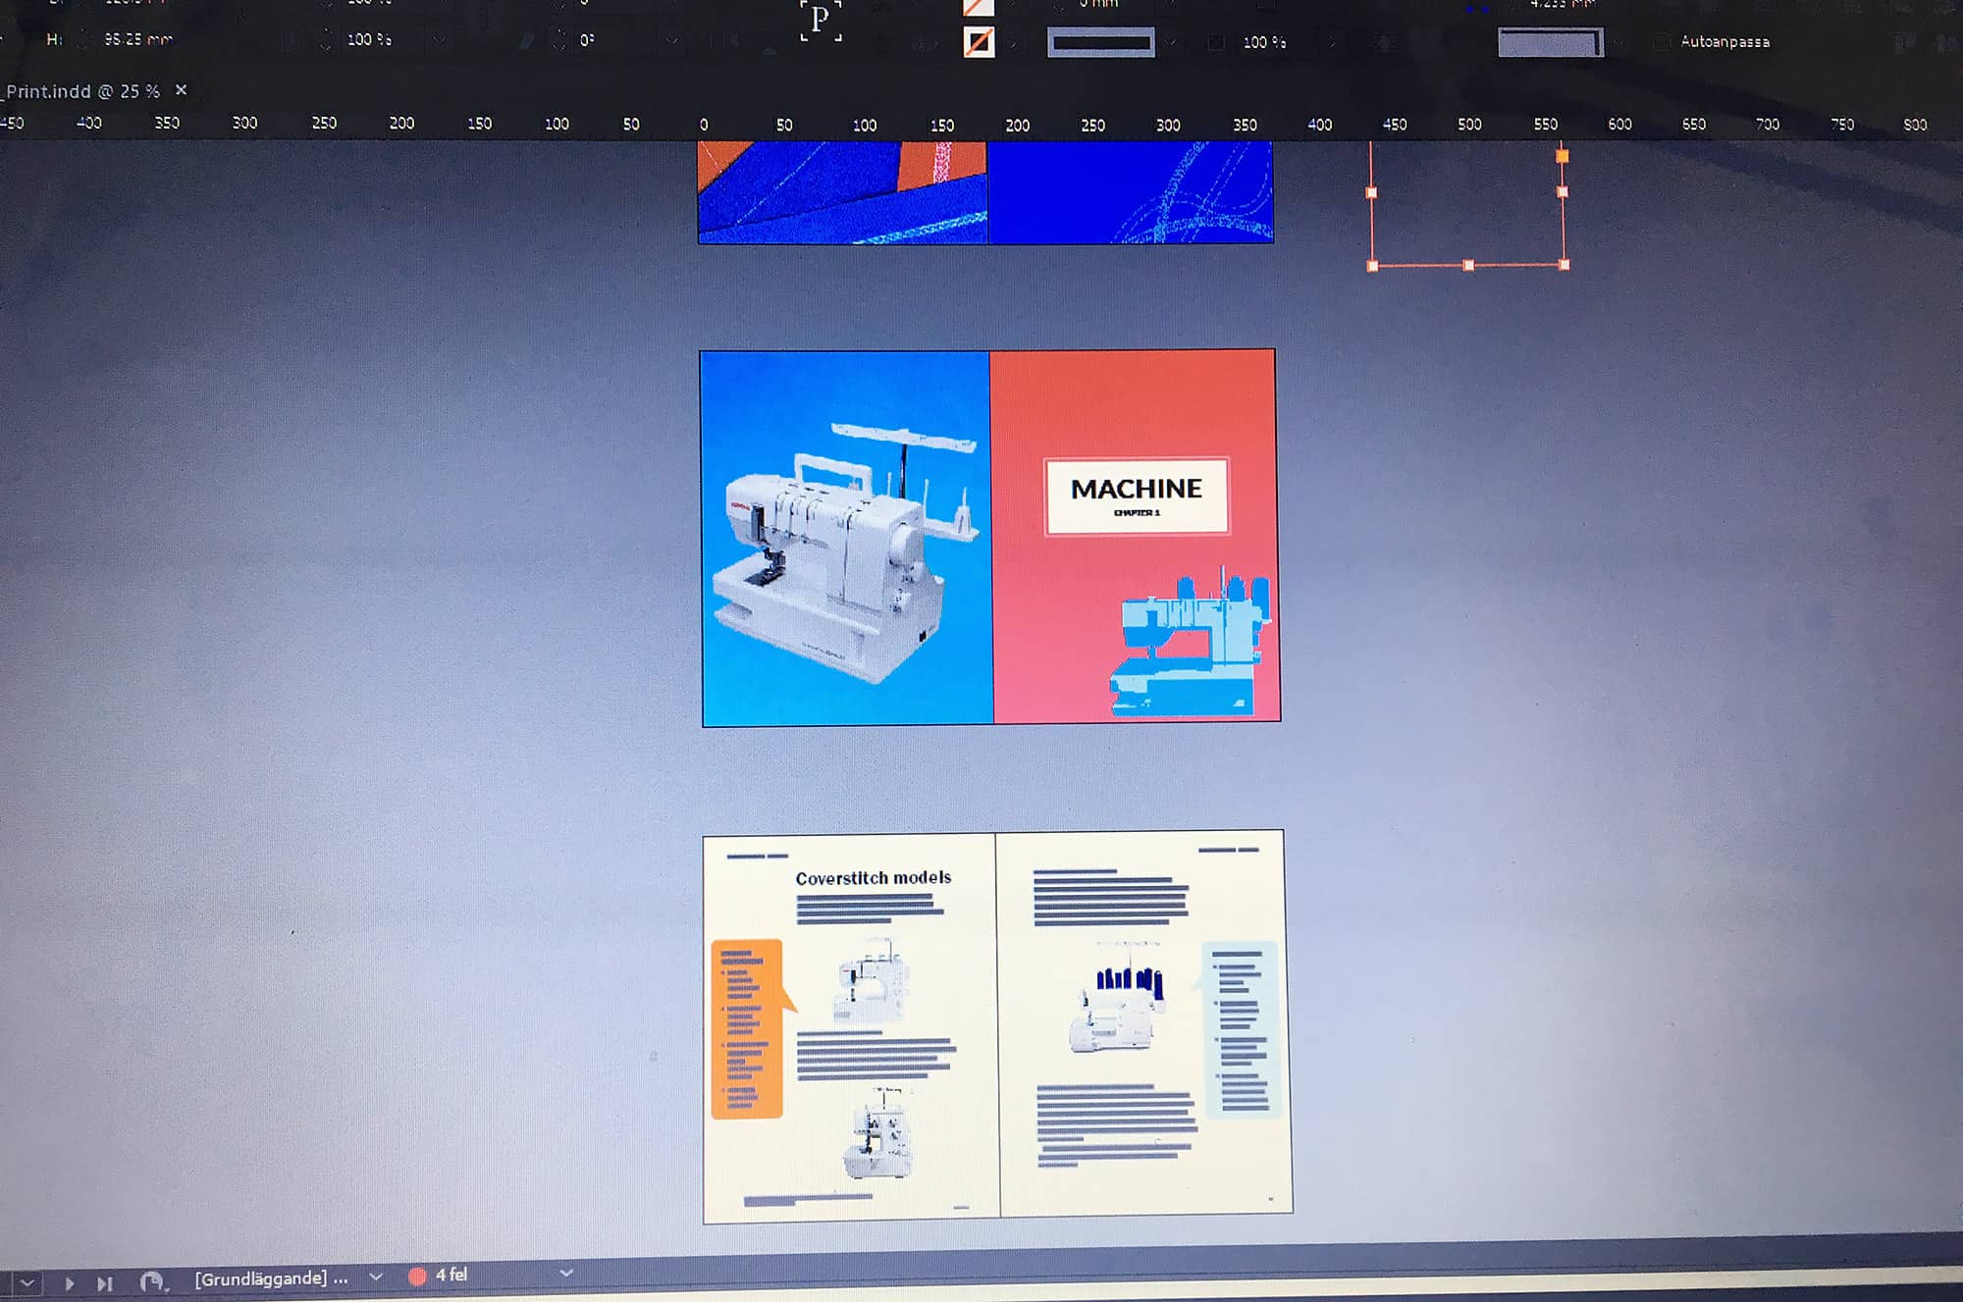Select the stroke color swatch with red slash
This screenshot has width=1963, height=1302.
point(979,42)
